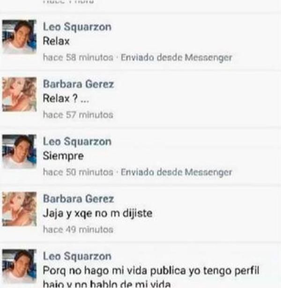This screenshot has width=281, height=288.
Task: Open Leo Squarzon's avatar on the Relax comment
Action: (19, 37)
